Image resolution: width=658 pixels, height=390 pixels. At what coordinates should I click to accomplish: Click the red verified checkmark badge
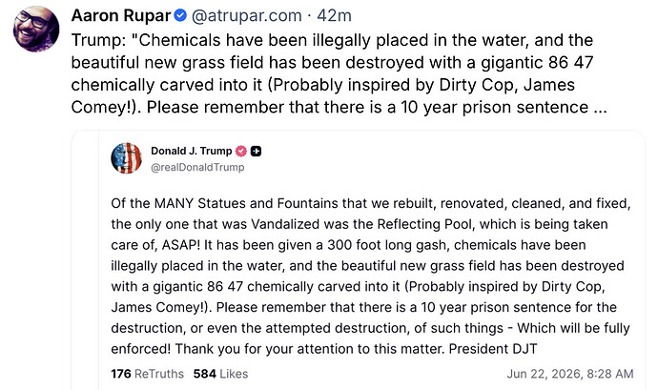coord(241,151)
